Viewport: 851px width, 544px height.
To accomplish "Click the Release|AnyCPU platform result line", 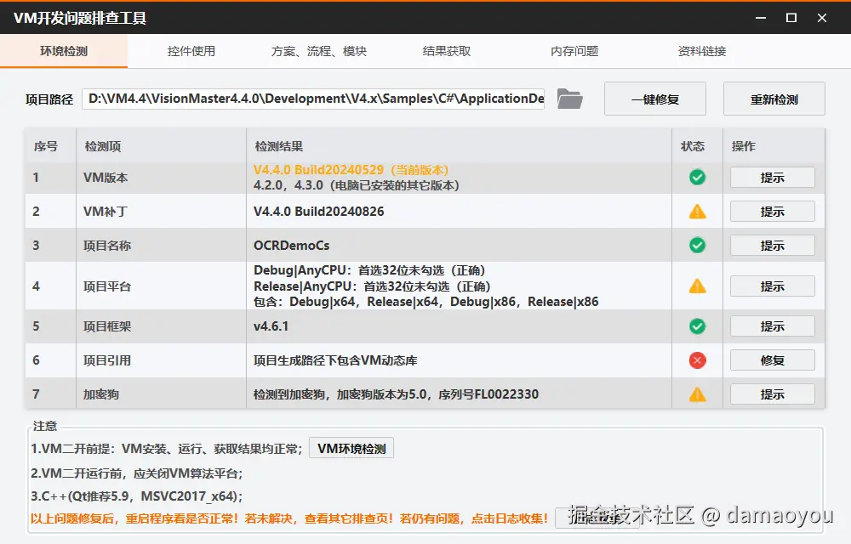I will pyautogui.click(x=372, y=286).
